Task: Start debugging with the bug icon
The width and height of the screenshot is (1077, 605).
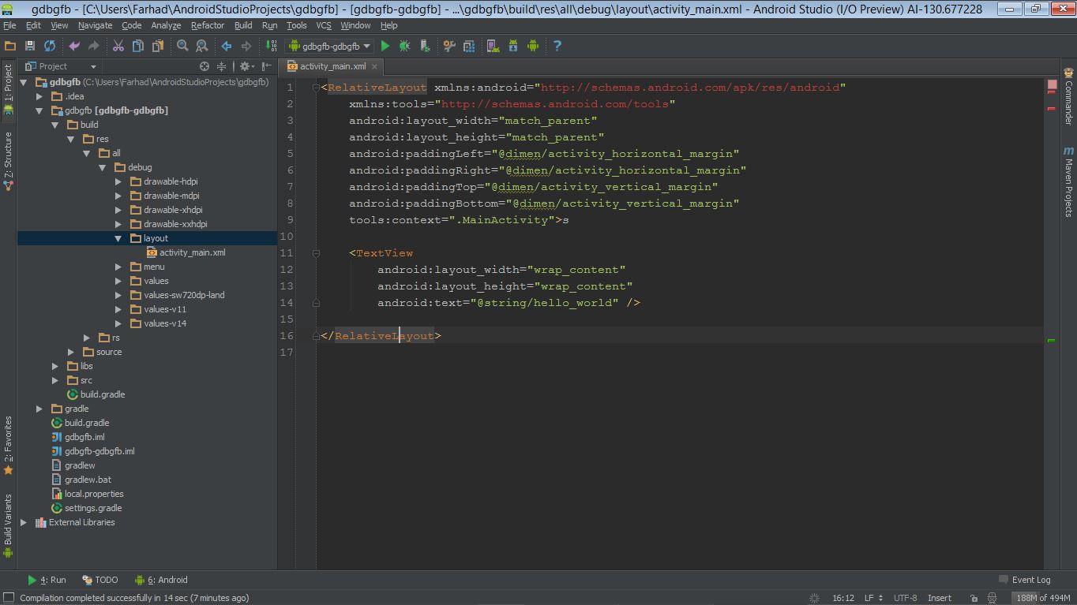Action: (x=404, y=46)
